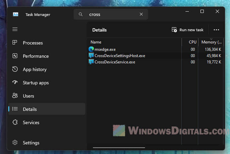Click into the search box containing 'cross'

coord(112,14)
